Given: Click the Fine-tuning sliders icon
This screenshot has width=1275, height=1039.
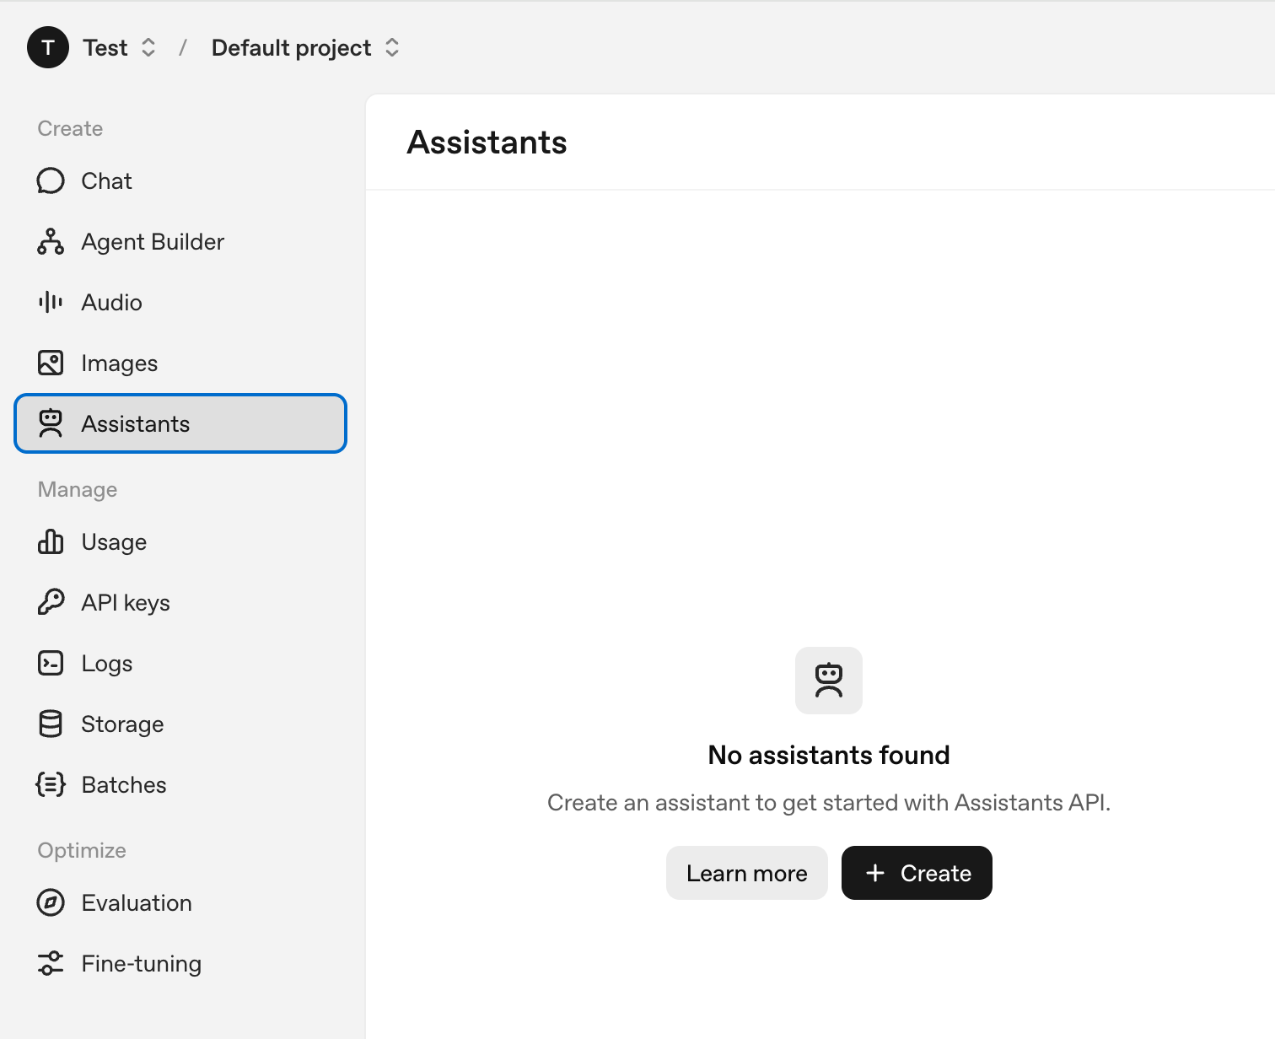Looking at the screenshot, I should click(x=51, y=964).
